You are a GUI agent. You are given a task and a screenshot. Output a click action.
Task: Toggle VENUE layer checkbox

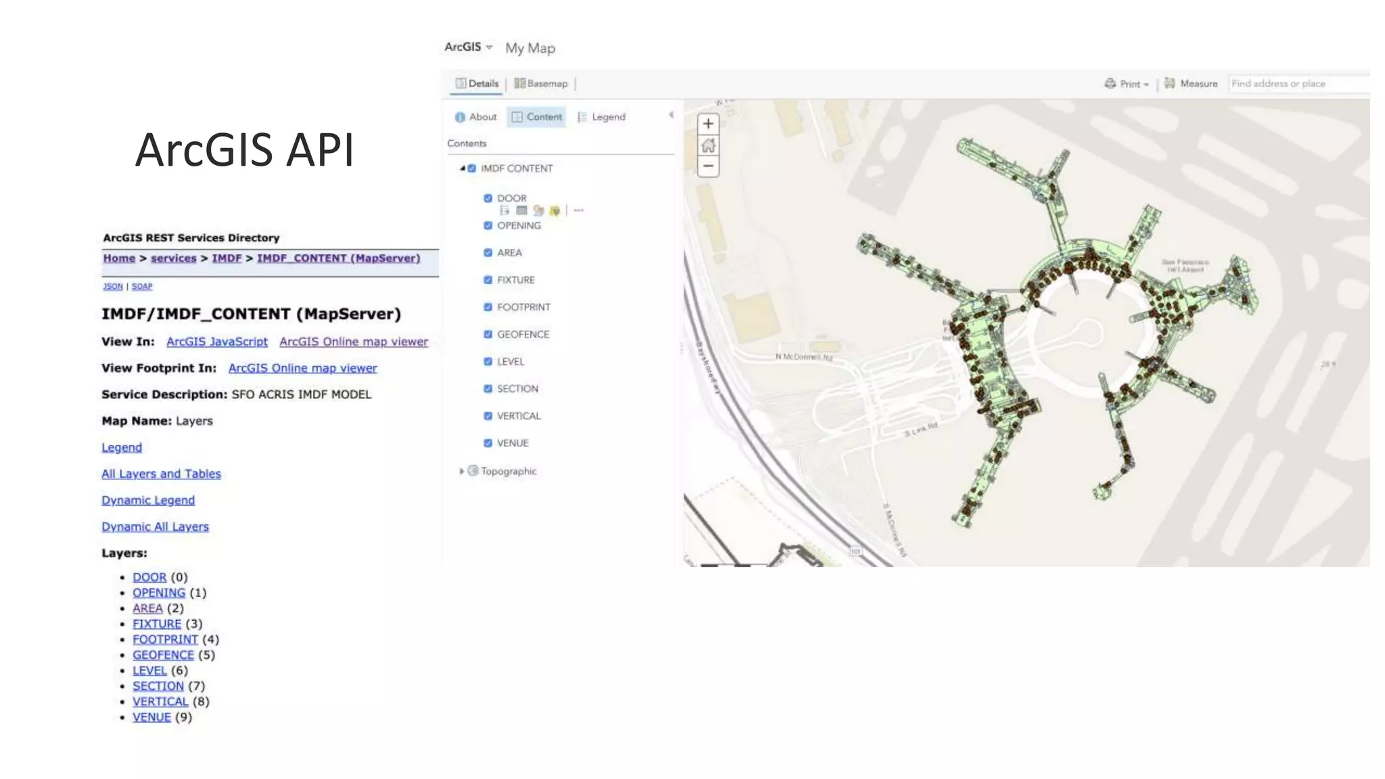point(488,443)
